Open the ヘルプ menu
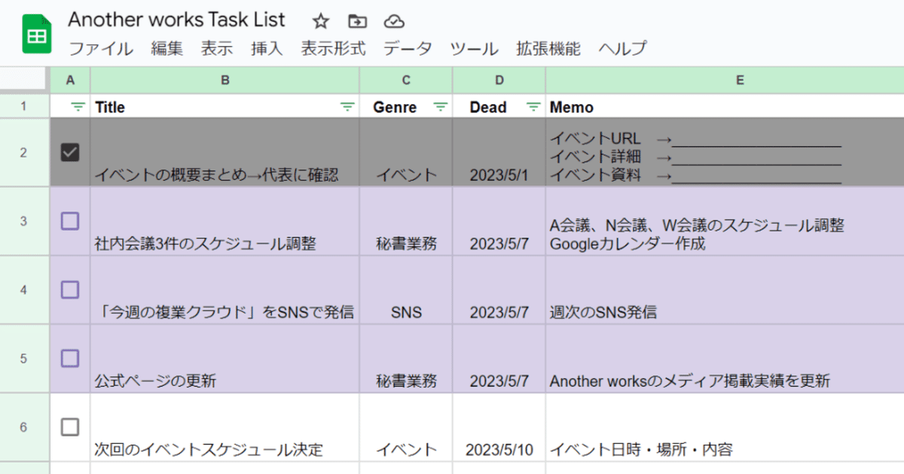This screenshot has height=474, width=904. (622, 49)
